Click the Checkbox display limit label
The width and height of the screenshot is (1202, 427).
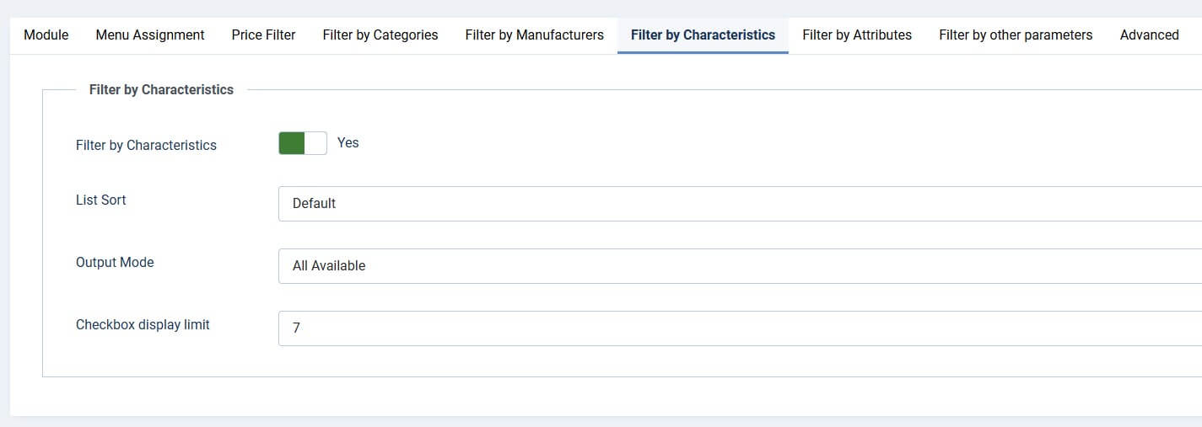(x=143, y=325)
